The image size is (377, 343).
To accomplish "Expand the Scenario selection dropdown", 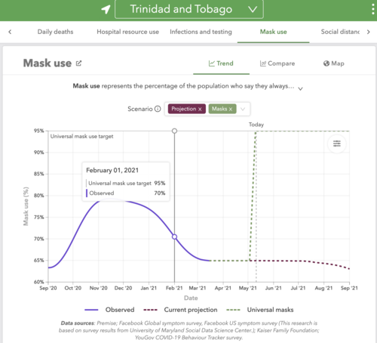I will coord(243,109).
